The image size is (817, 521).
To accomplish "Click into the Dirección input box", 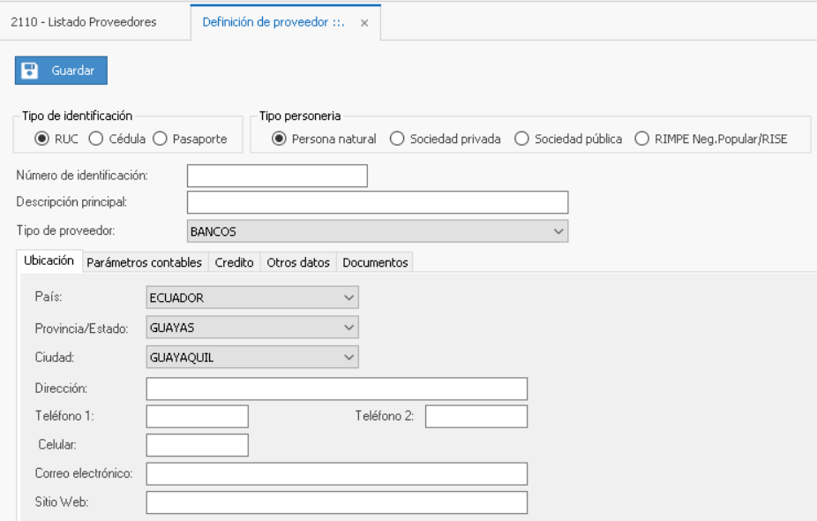I will point(336,389).
